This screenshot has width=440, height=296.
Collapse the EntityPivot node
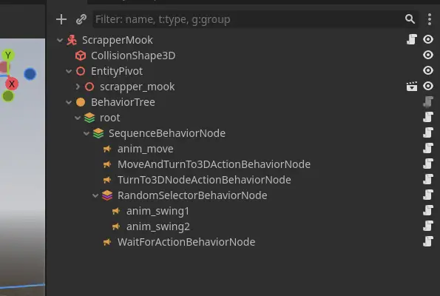[69, 71]
